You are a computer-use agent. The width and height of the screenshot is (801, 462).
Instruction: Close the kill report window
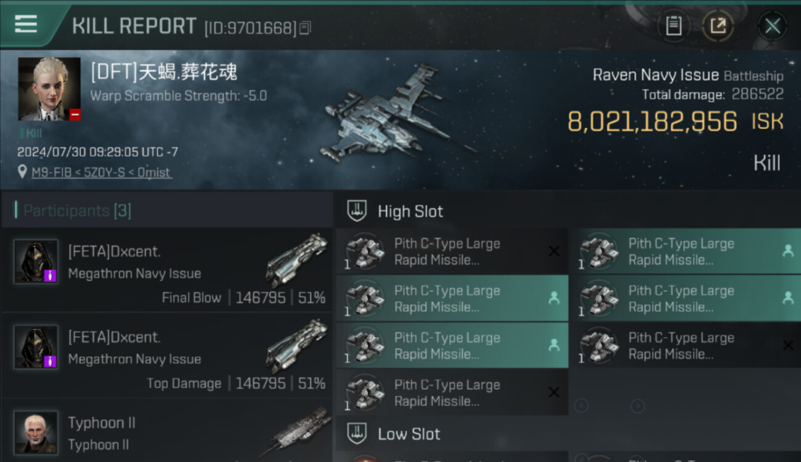coord(772,26)
